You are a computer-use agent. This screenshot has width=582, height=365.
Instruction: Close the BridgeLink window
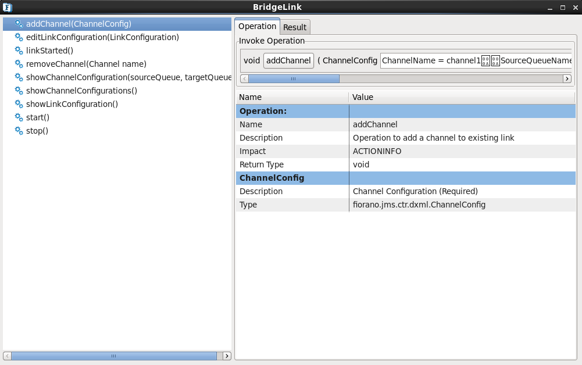click(576, 8)
